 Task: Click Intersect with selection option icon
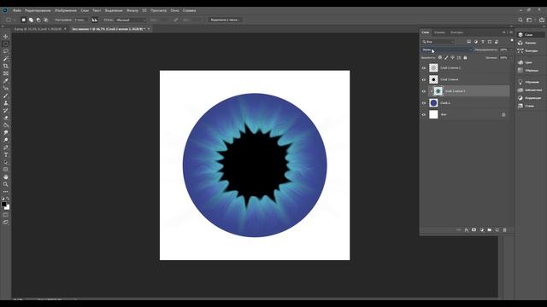[x=45, y=20]
